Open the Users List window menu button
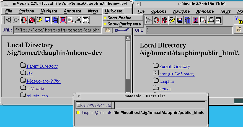 (79, 96)
